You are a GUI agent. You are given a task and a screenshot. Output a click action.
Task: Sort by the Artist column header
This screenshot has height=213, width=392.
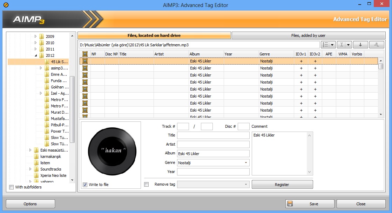click(171, 54)
